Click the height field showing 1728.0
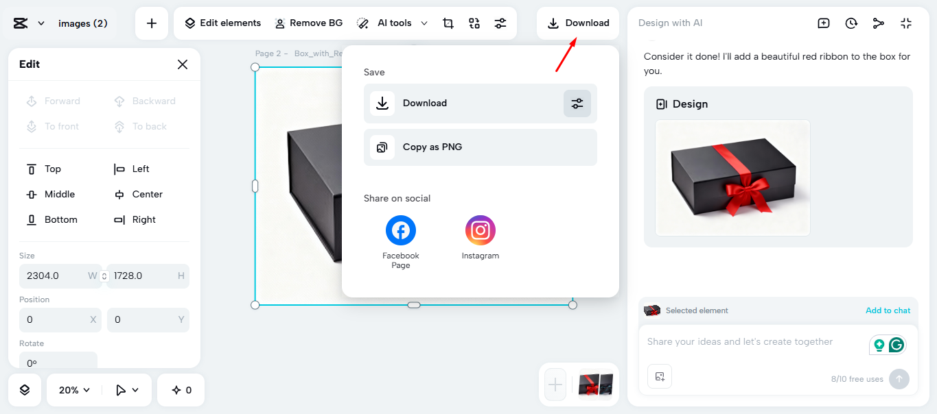Screen dimensions: 937x414 (148, 276)
